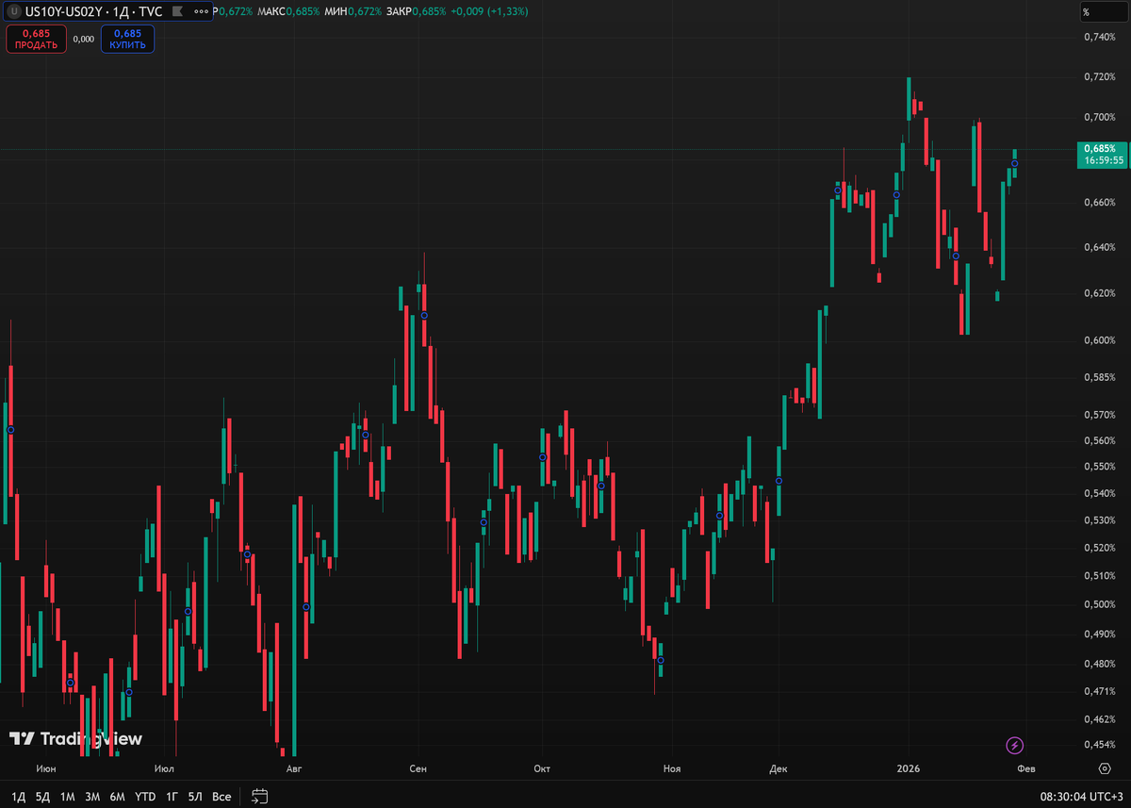Open the three-dots more menu in legend

[x=201, y=12]
